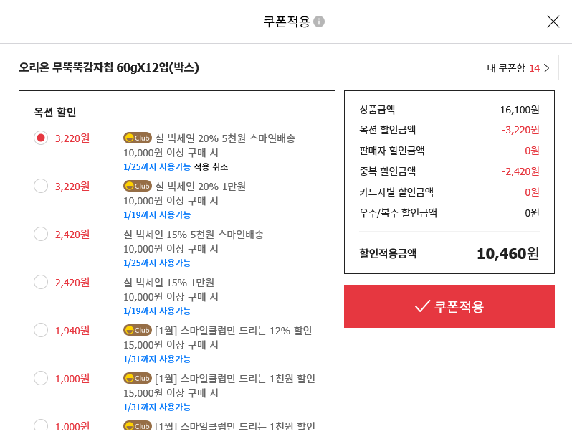Choose the 1,940원 12% 할인 coupon radio
572x434 pixels.
tap(41, 330)
